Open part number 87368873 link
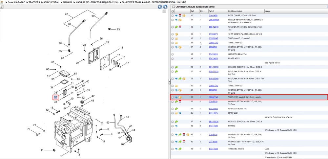Screen dimensions: 328x159 [x=213, y=34]
